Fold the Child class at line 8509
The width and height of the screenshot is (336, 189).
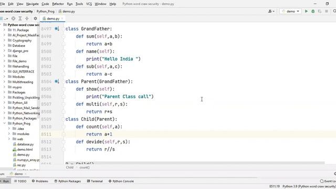64,119
